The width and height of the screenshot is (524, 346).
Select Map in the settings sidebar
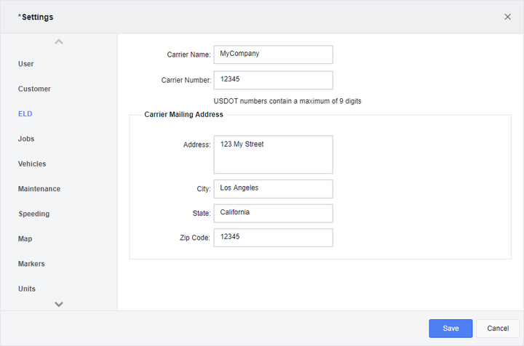coord(25,239)
